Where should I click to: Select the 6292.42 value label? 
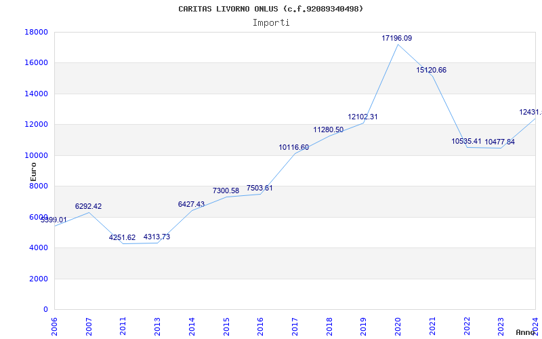pyautogui.click(x=89, y=207)
